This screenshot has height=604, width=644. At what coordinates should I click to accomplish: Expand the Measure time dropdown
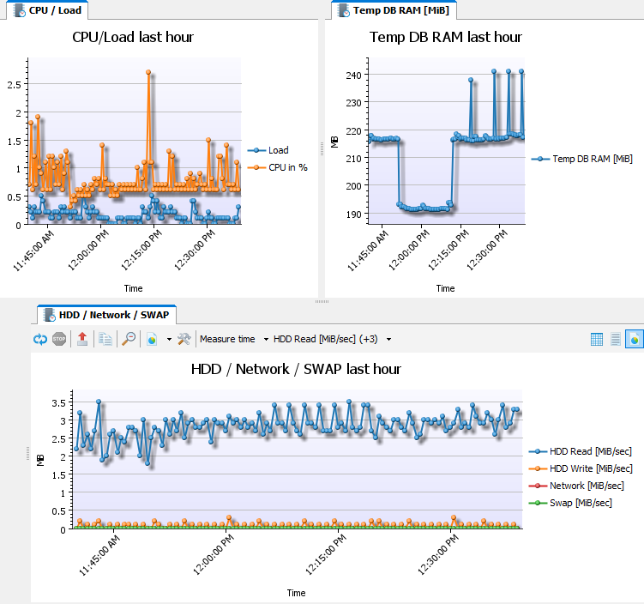(x=266, y=339)
